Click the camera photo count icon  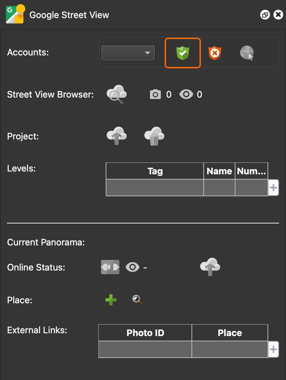click(x=155, y=94)
